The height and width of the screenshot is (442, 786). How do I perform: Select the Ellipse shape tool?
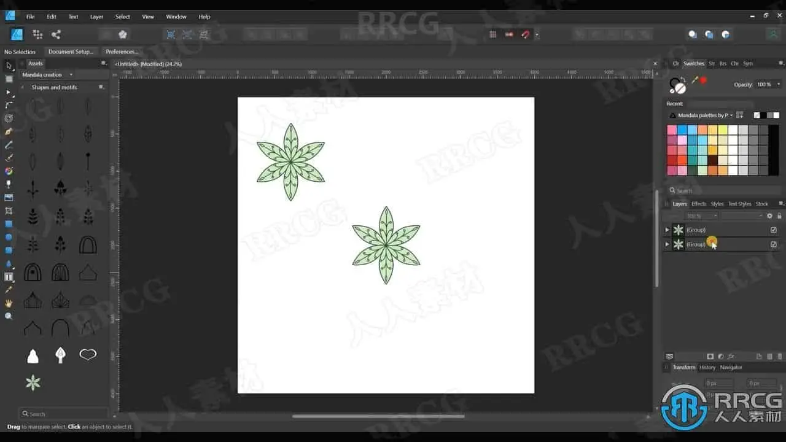coord(9,237)
